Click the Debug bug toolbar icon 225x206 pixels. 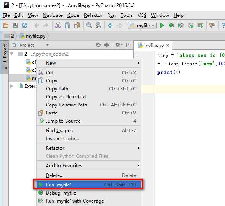[x=171, y=26]
